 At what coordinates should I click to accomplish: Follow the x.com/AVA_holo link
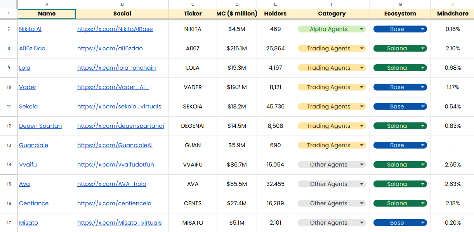click(x=112, y=184)
